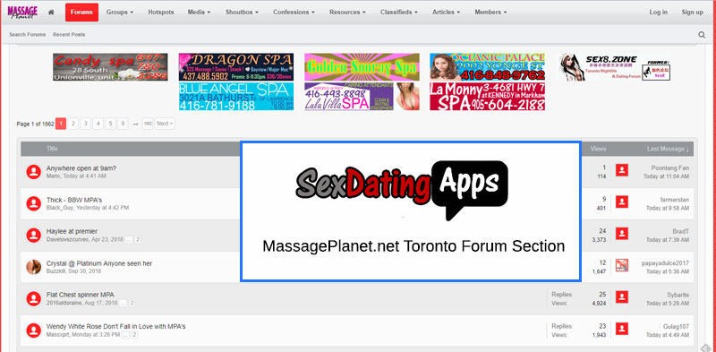Image resolution: width=716 pixels, height=352 pixels.
Task: Click the Massage Planet logo
Action: coord(22,12)
